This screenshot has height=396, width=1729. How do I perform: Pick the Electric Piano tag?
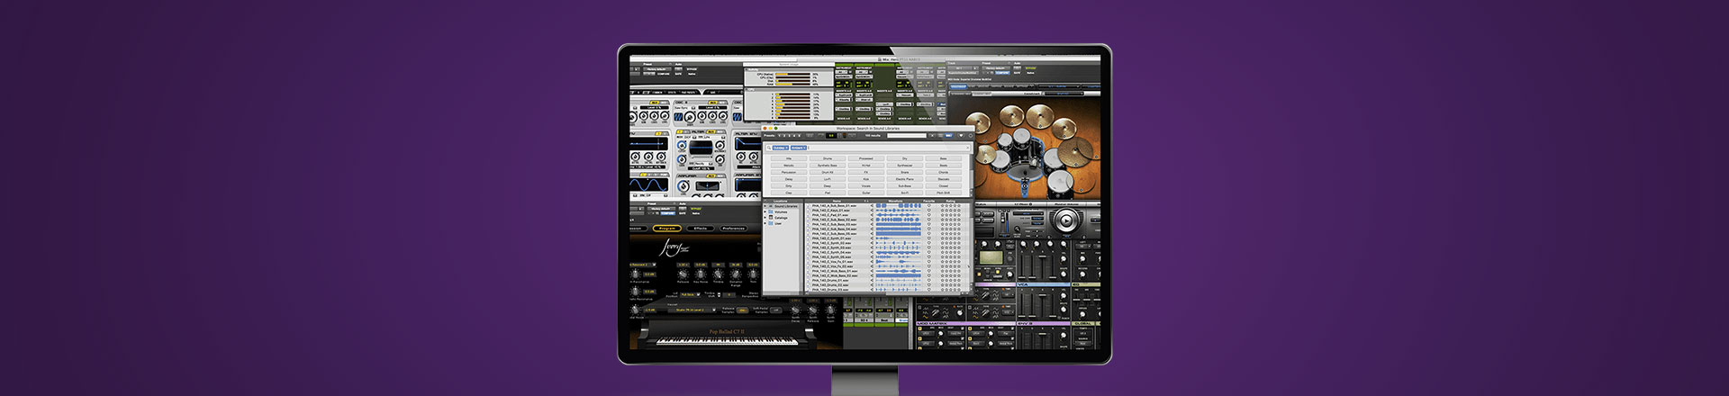pyautogui.click(x=905, y=179)
